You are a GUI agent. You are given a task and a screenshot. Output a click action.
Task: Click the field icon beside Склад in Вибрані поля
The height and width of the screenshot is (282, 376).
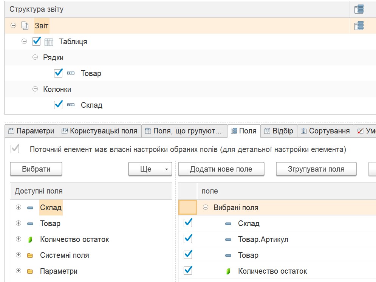228,223
